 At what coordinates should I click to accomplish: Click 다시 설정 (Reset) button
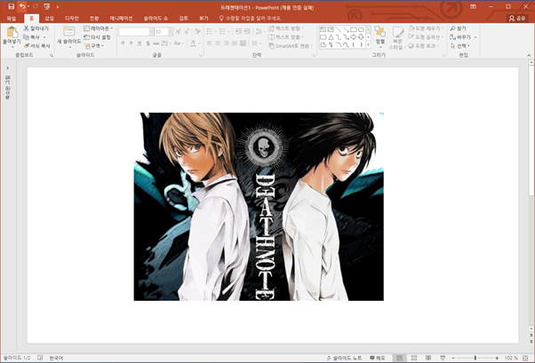pos(97,36)
